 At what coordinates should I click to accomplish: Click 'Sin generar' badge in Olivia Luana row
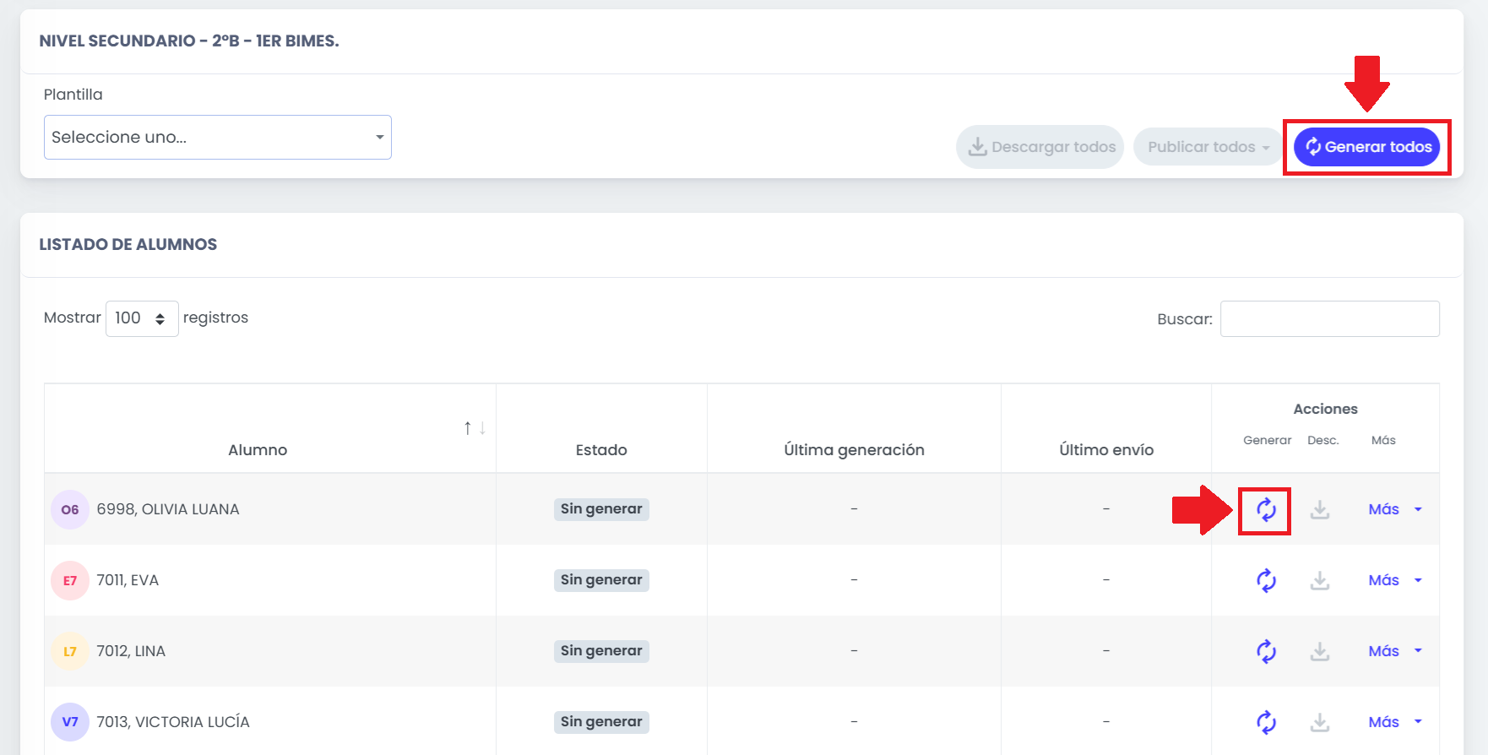click(x=601, y=509)
